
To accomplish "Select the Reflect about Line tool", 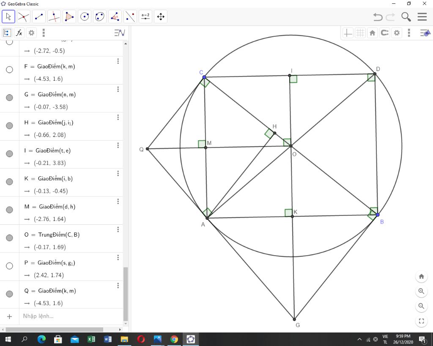I will click(130, 16).
